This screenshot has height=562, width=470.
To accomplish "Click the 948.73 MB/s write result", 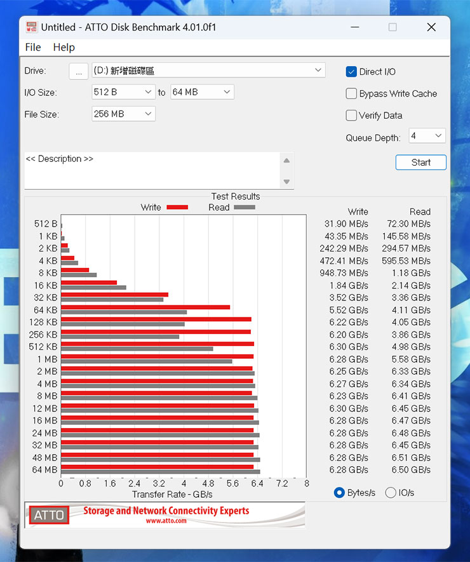I will tap(344, 273).
